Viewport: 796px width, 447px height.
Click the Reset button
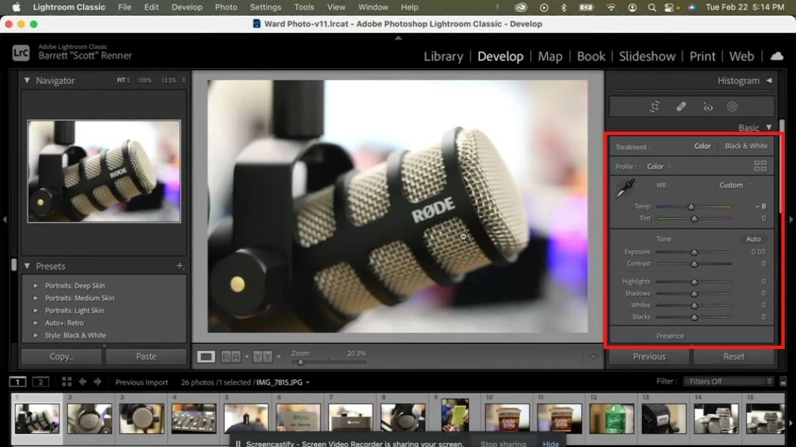734,356
